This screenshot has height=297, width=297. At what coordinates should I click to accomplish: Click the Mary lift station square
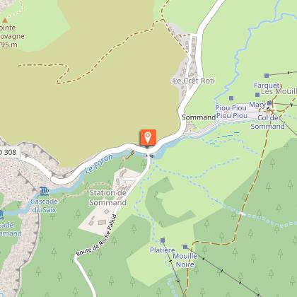pos(269,103)
